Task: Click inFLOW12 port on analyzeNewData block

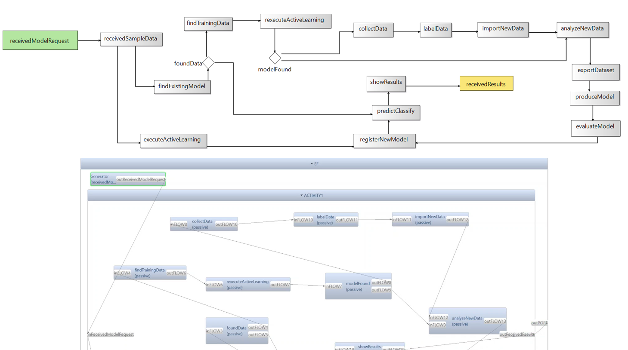Action: (x=439, y=318)
